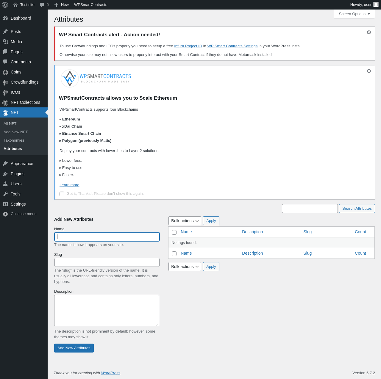381x379 pixels.
Task: Click the Media icon in sidebar
Action: [5, 42]
